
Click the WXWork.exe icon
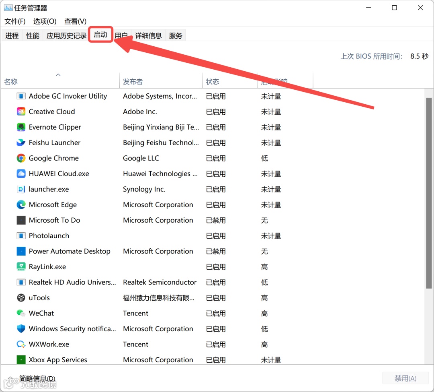(21, 345)
